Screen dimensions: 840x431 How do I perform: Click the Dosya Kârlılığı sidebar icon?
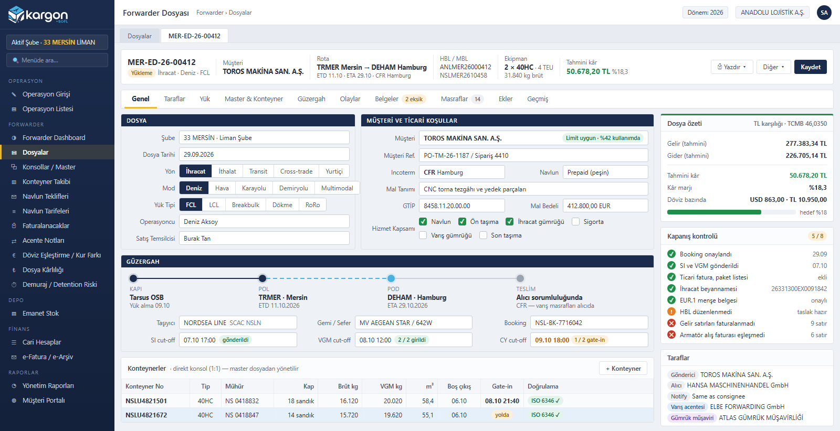pyautogui.click(x=14, y=270)
